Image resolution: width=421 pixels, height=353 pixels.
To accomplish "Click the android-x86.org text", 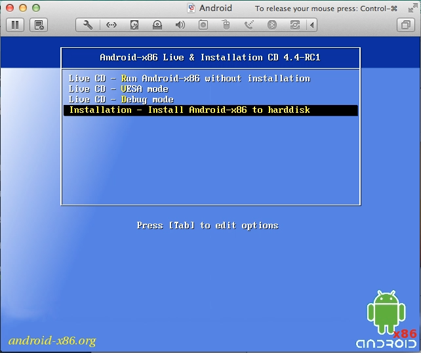I will point(52,341).
